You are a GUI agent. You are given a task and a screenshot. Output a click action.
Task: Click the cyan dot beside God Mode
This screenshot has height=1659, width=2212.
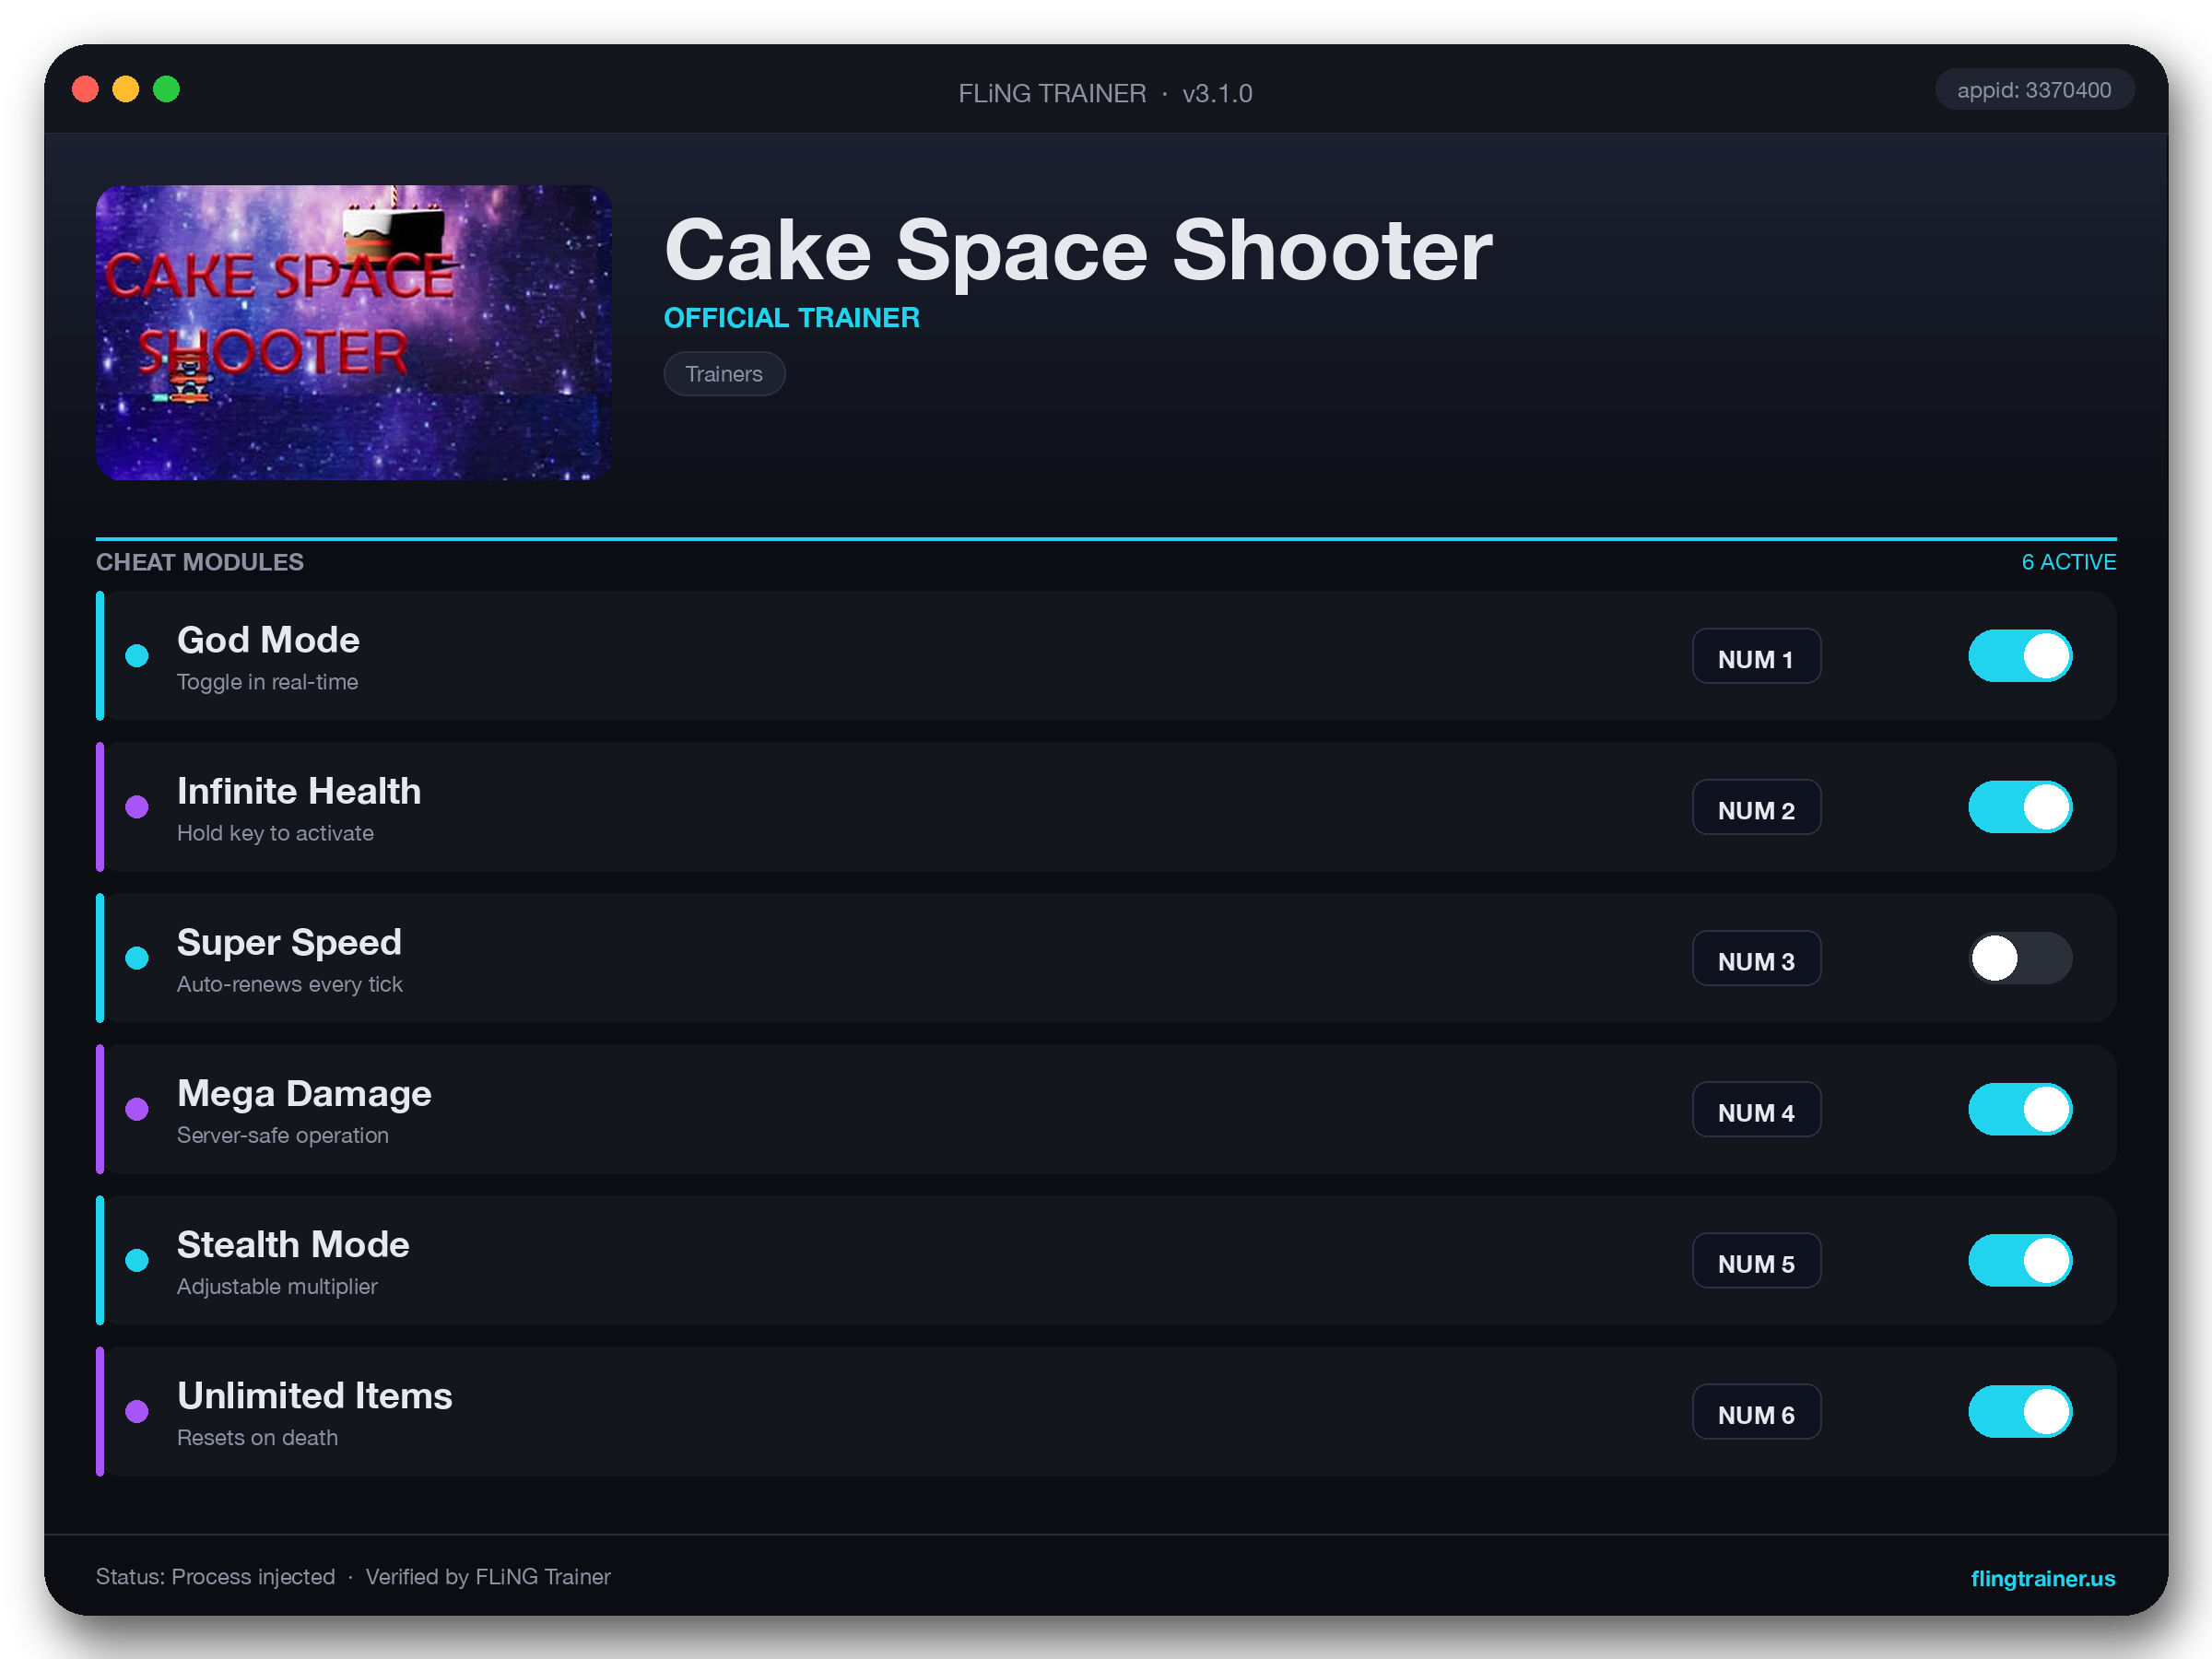coord(137,656)
